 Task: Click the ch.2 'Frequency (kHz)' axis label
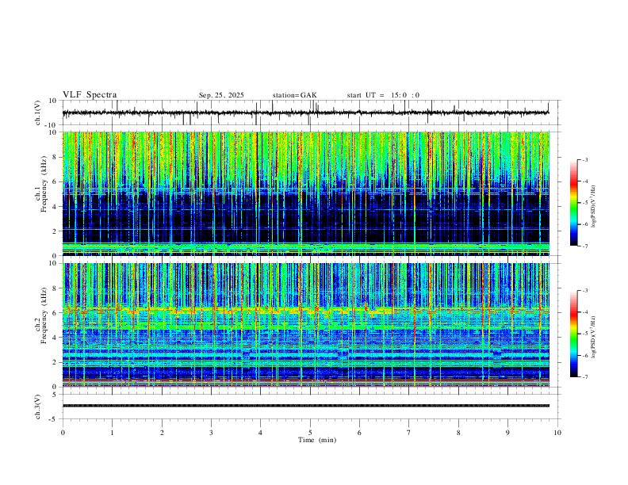(44, 315)
